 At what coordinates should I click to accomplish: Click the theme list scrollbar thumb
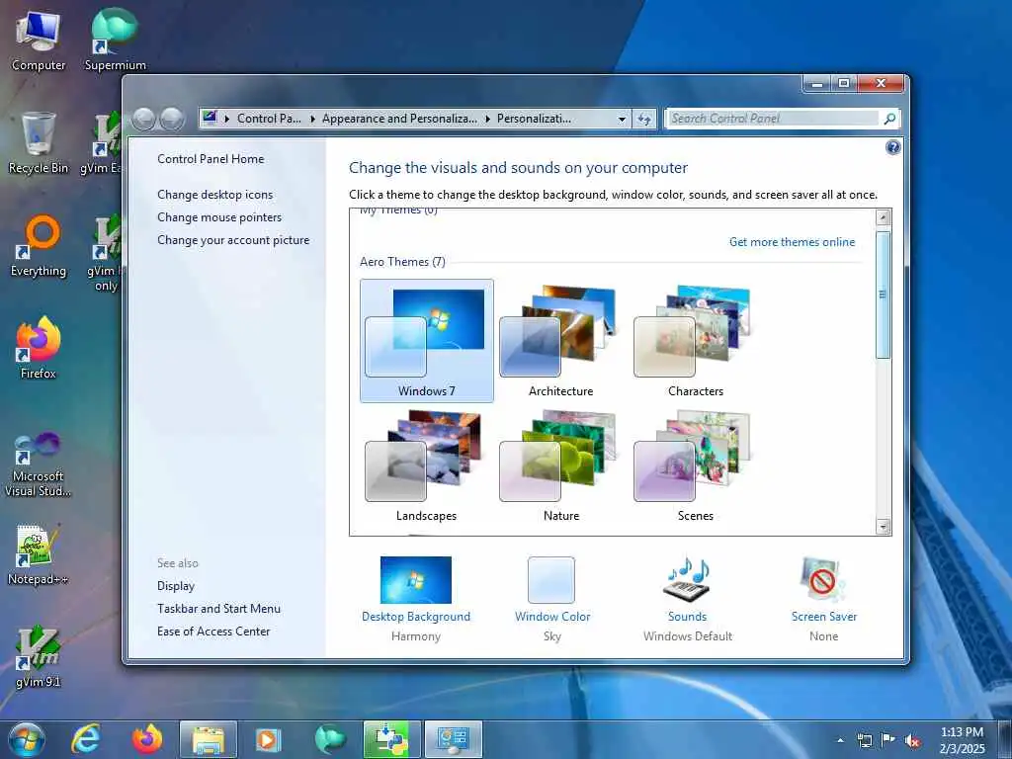pyautogui.click(x=883, y=295)
